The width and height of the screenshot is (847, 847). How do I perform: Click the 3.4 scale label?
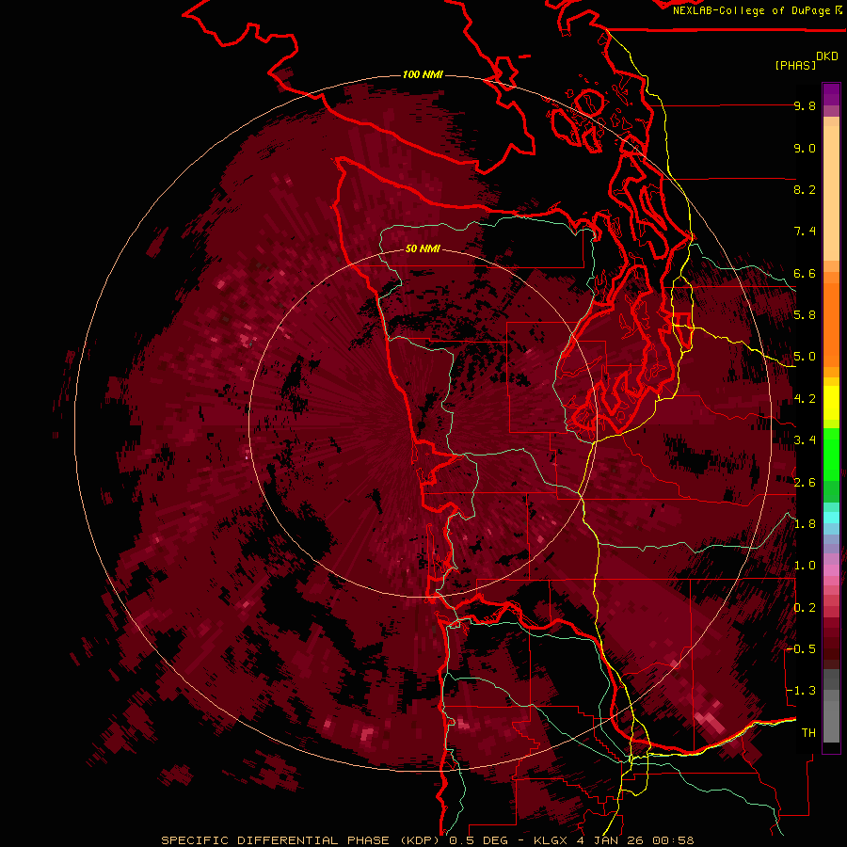(805, 440)
